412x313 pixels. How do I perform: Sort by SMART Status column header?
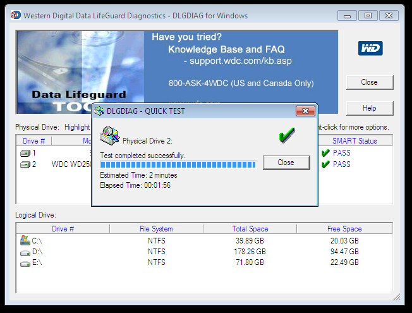tap(354, 141)
